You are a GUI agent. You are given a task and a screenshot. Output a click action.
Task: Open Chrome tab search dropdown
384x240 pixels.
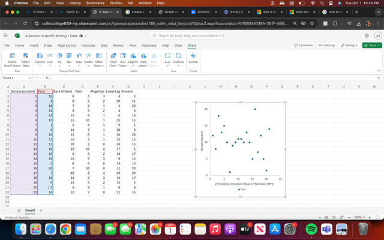[x=378, y=12]
